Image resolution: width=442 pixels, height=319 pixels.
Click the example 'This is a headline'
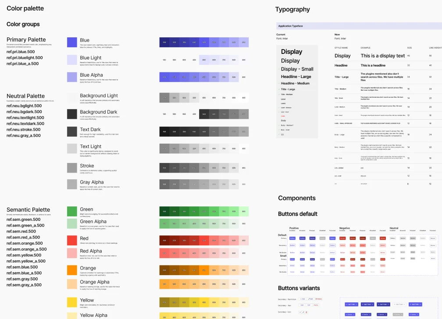pos(373,65)
